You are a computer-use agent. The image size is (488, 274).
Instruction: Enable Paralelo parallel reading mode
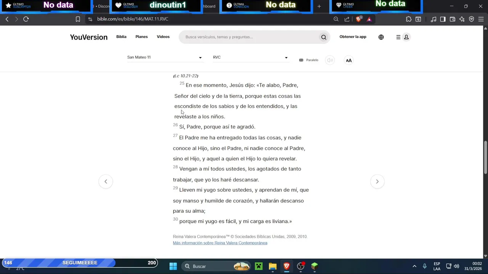coord(308,60)
